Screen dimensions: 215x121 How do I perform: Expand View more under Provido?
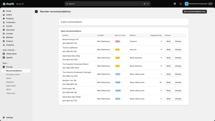click(11, 93)
